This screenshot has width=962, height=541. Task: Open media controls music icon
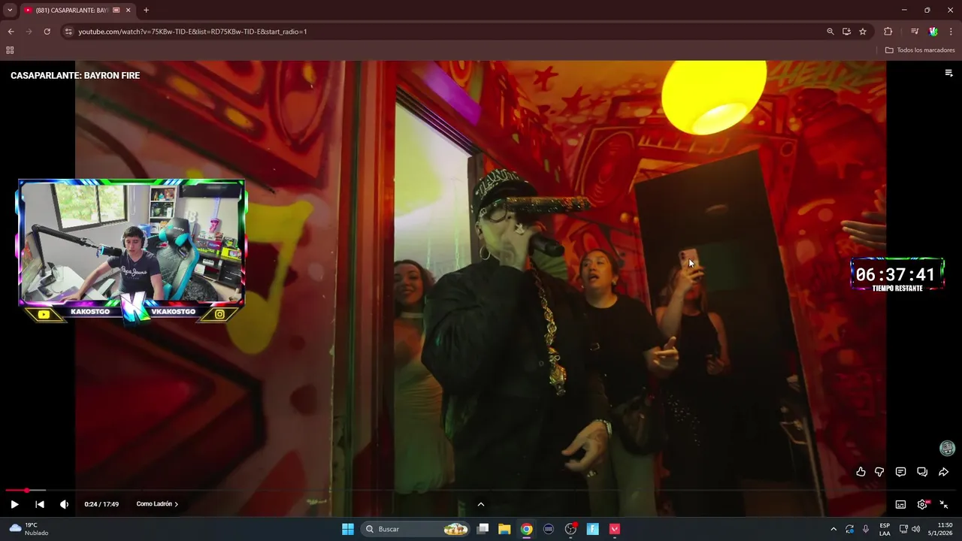[915, 32]
